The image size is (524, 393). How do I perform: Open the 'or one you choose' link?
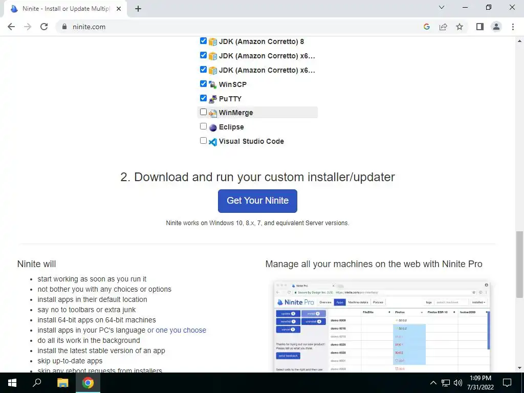click(x=177, y=330)
